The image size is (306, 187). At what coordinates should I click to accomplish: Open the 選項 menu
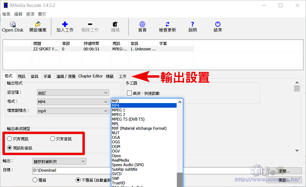pos(30,14)
